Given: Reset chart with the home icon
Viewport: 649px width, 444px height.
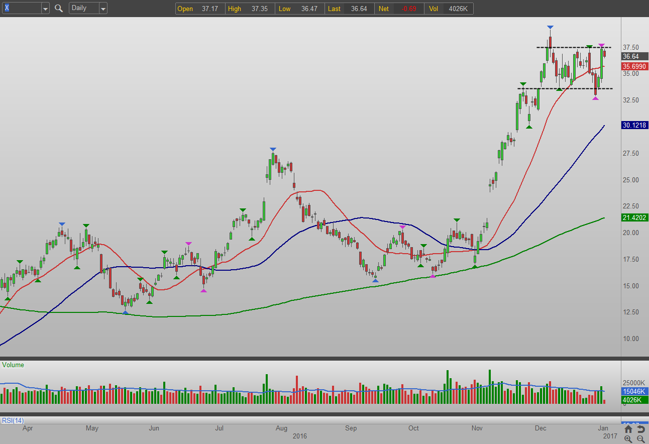Looking at the screenshot, I should coord(628,429).
